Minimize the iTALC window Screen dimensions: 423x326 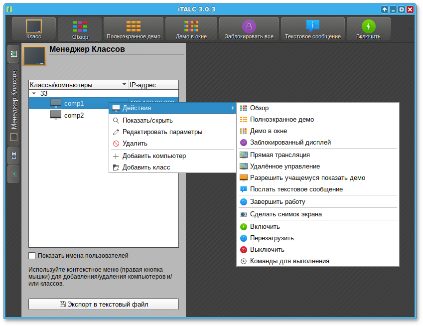(393, 9)
